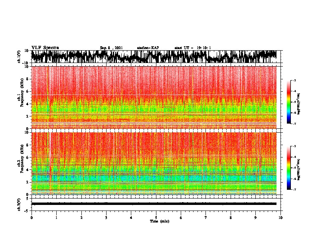This screenshot has width=316, height=244.
Task: Click the "-5" tick on ch.3(V) axis
Action: [27, 211]
